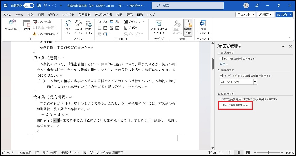
Task: Switch to フォーカス mode
Action: [x=215, y=153]
